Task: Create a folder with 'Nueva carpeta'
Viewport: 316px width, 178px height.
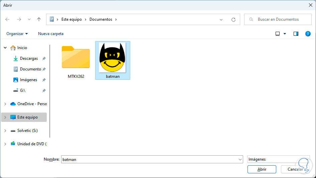Action: (x=51, y=34)
